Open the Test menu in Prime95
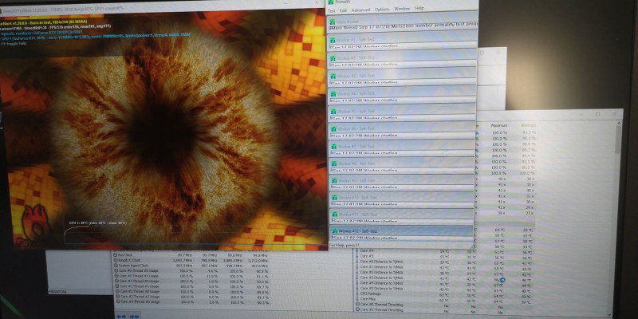Viewport: 638px width, 319px height. [332, 10]
